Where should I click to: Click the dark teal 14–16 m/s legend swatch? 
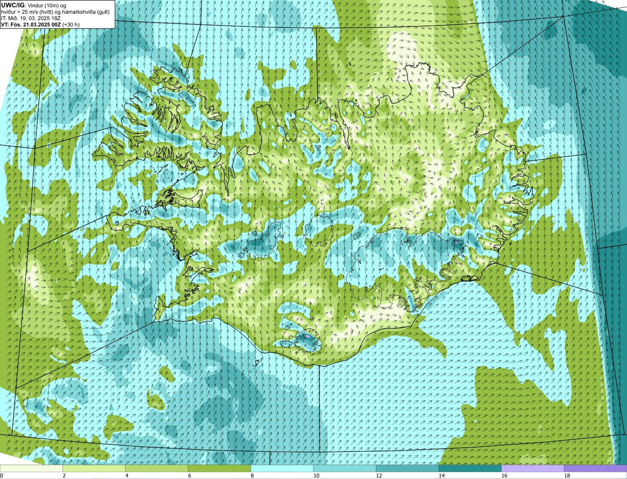pyautogui.click(x=470, y=468)
